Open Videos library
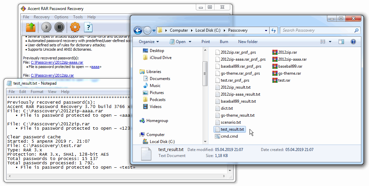Screen dimensions: 369x186 point(152,107)
